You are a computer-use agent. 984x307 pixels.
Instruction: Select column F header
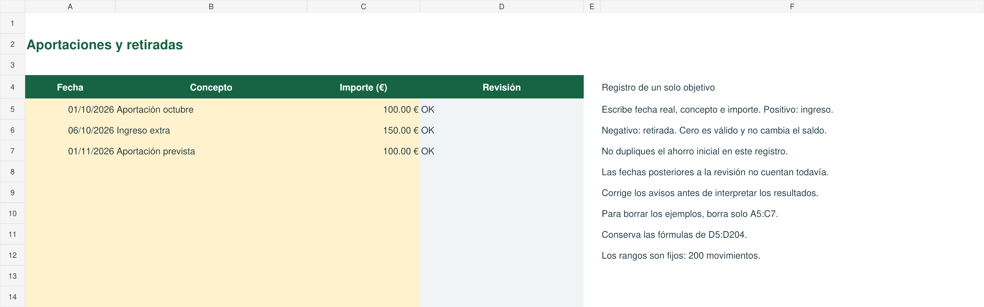click(x=792, y=6)
